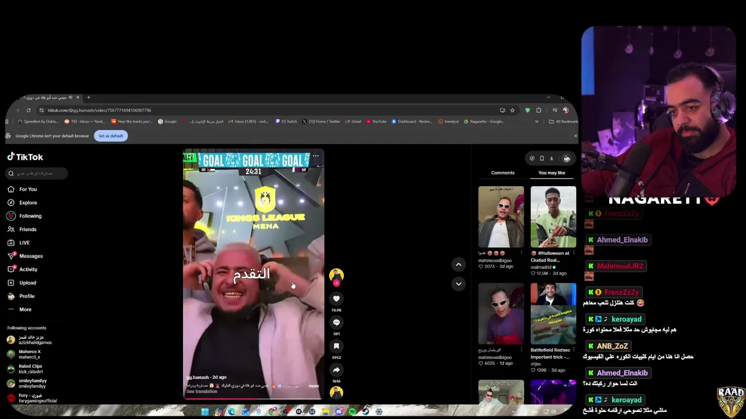Click the Set as default button
Screen dimensions: 746x419
click(111, 136)
